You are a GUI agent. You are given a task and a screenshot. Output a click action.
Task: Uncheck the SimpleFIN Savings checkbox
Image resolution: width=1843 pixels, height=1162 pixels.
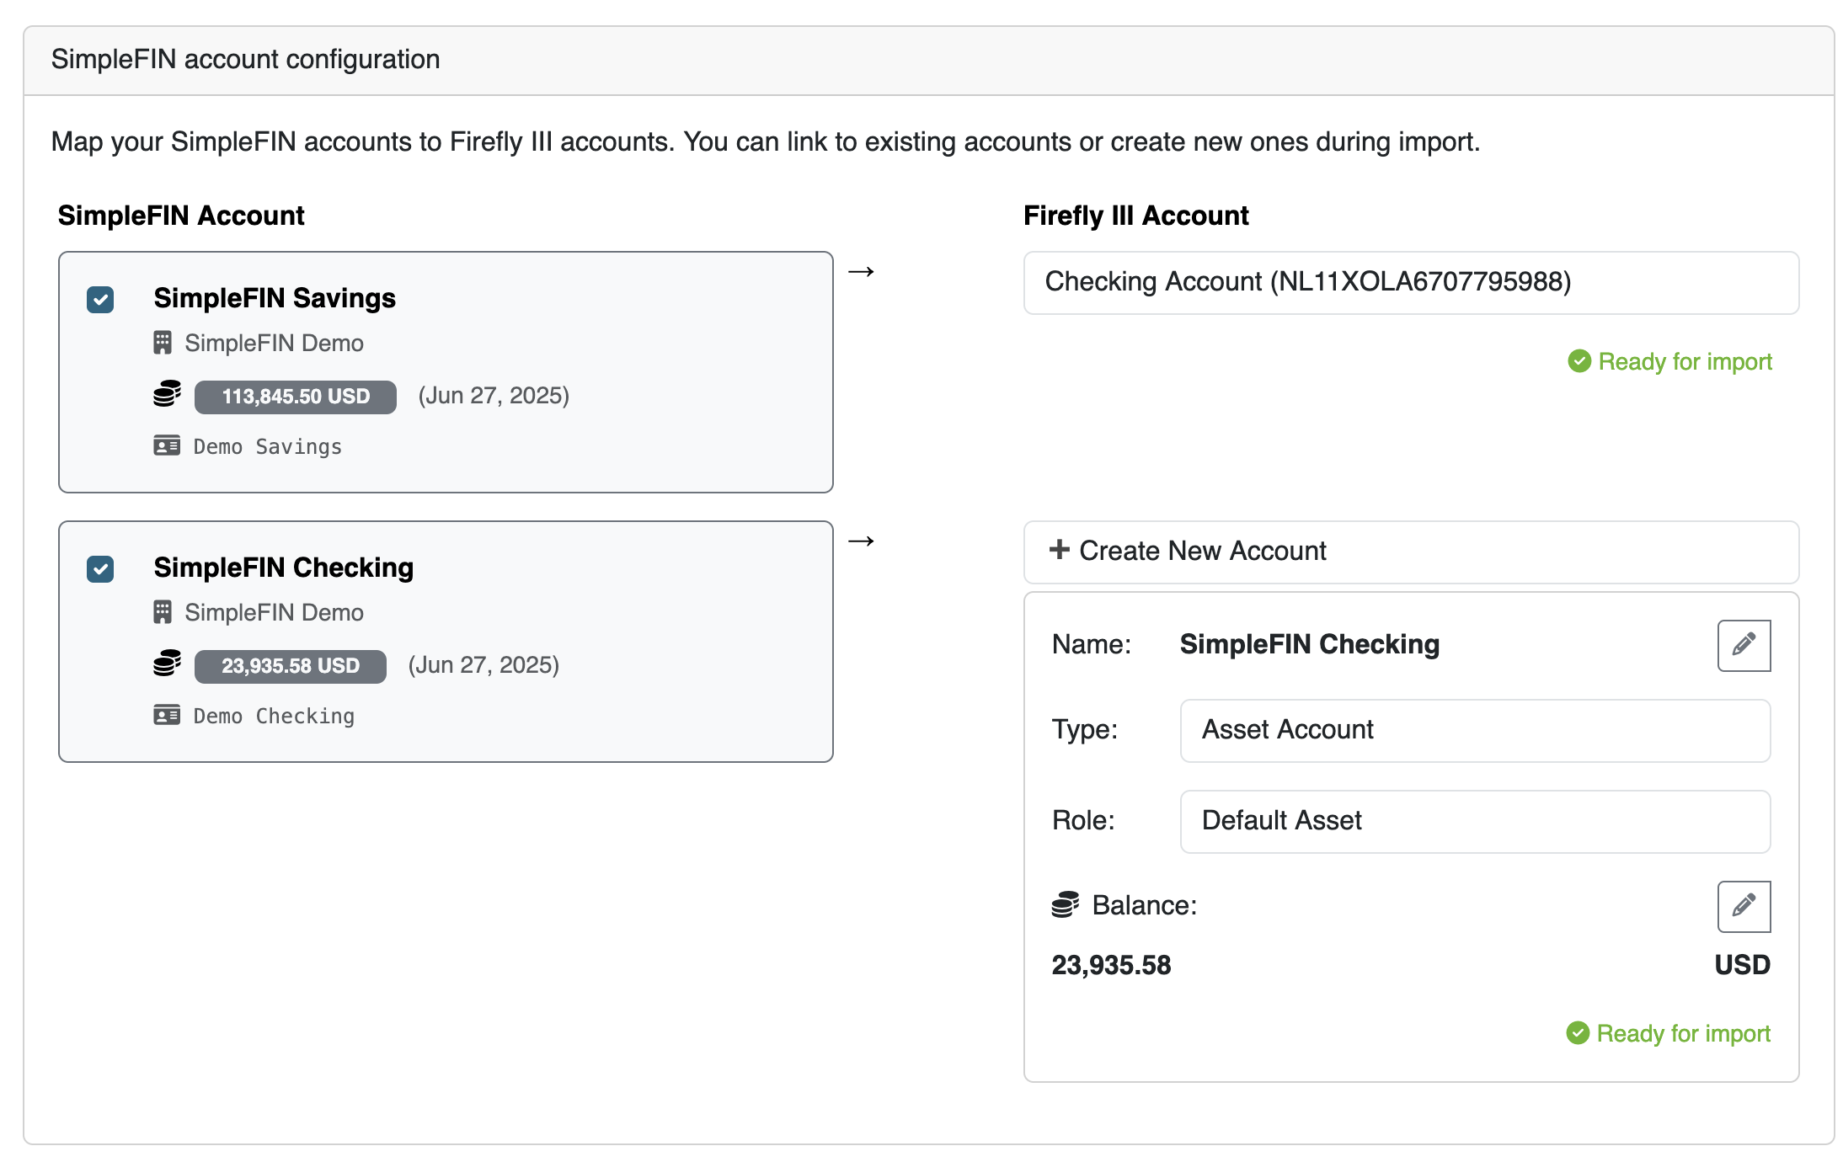tap(100, 300)
